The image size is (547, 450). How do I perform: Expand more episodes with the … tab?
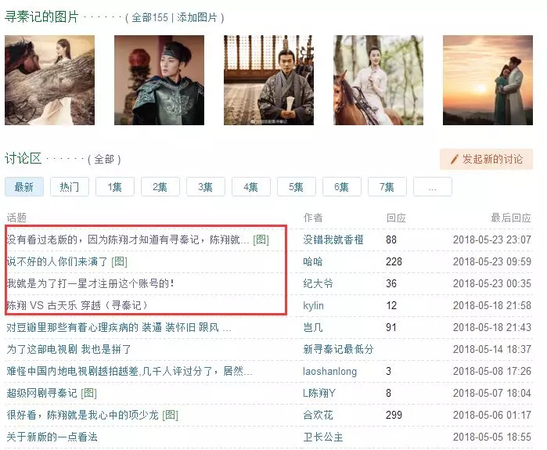(432, 187)
